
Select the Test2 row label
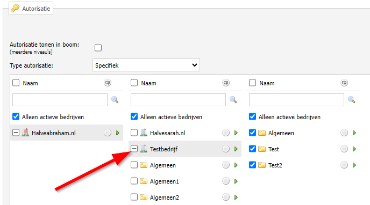tap(275, 165)
